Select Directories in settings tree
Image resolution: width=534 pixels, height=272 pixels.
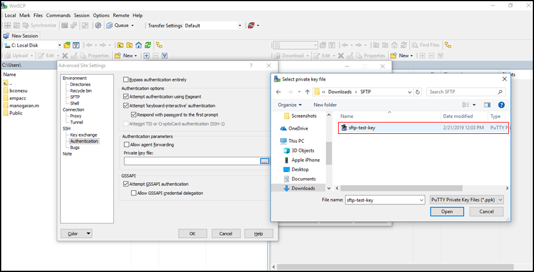point(81,84)
